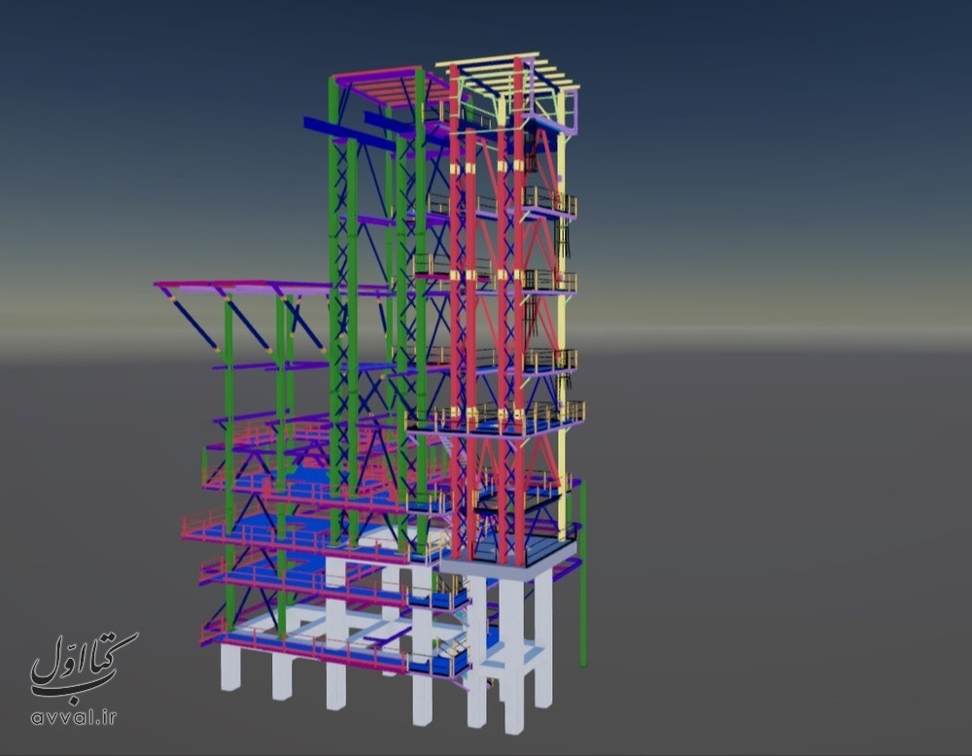Select the pale yellow column on tower's right
This screenshot has width=972, height=756.
[562, 321]
